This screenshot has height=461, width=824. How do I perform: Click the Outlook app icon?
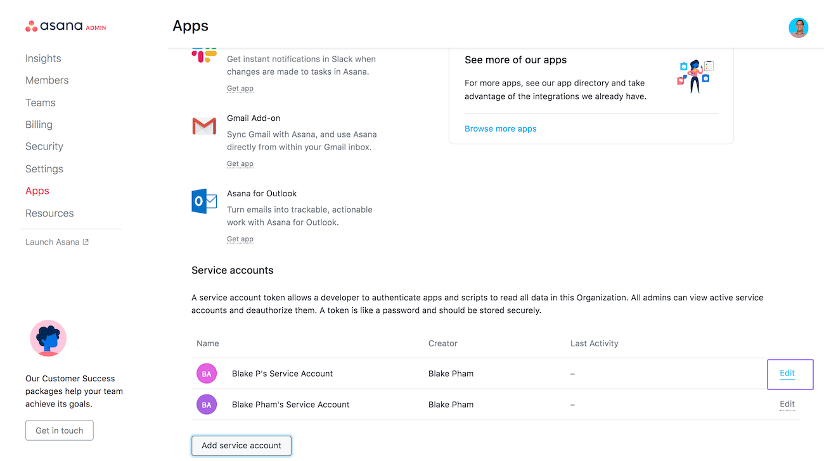click(204, 201)
